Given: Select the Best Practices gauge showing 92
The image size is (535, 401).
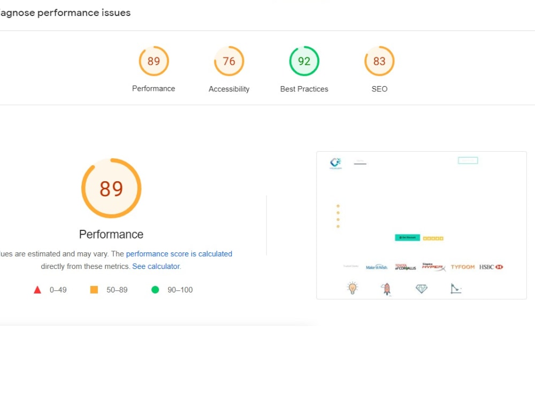Looking at the screenshot, I should click(304, 61).
